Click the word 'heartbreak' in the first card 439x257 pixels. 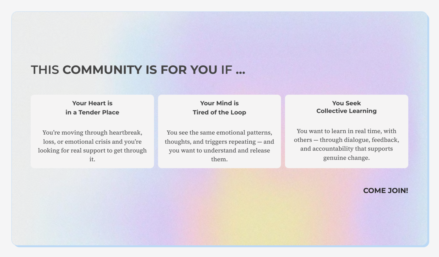(125, 132)
